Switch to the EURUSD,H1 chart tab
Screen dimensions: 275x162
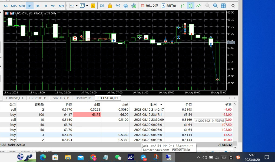[x=14, y=98]
